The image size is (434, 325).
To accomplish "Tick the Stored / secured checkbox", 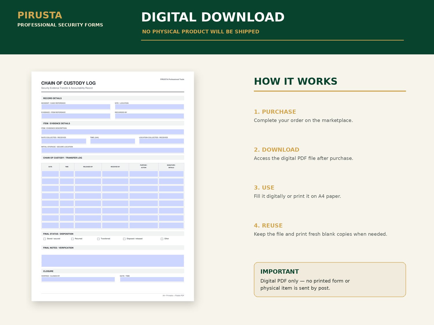I will coord(45,239).
